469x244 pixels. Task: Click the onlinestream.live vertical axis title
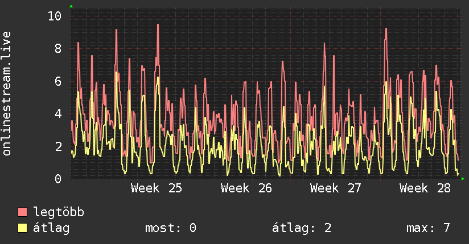[7, 94]
